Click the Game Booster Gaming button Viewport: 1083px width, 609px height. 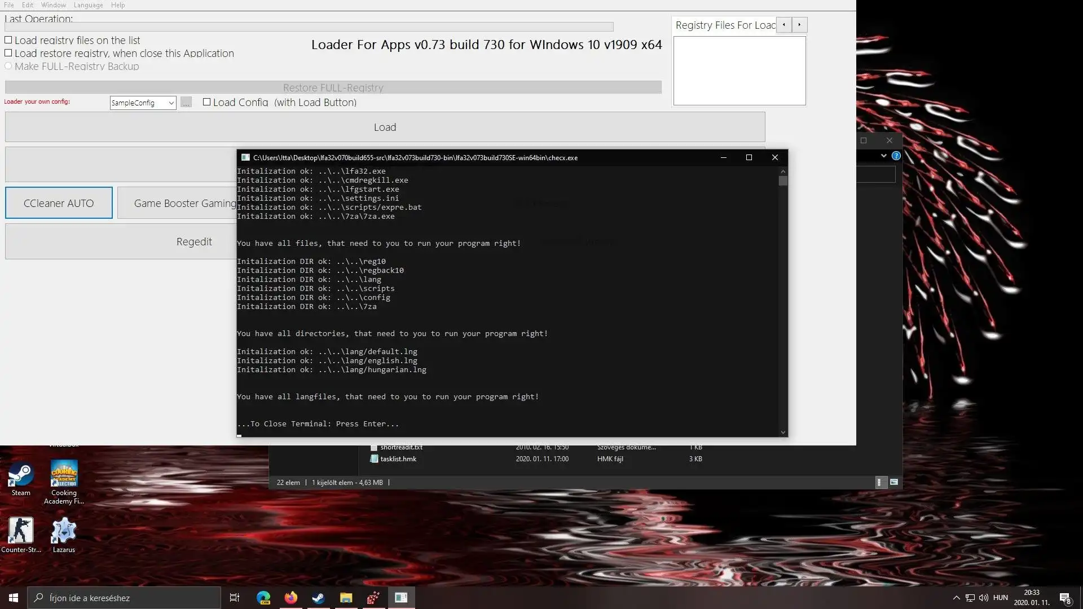coord(185,202)
